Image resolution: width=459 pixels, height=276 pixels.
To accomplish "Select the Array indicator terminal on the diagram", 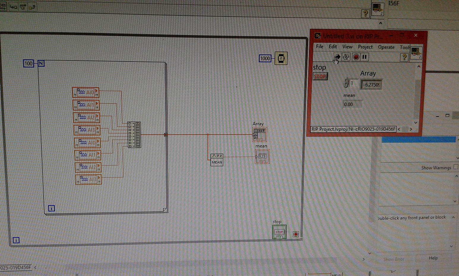I will pyautogui.click(x=259, y=134).
